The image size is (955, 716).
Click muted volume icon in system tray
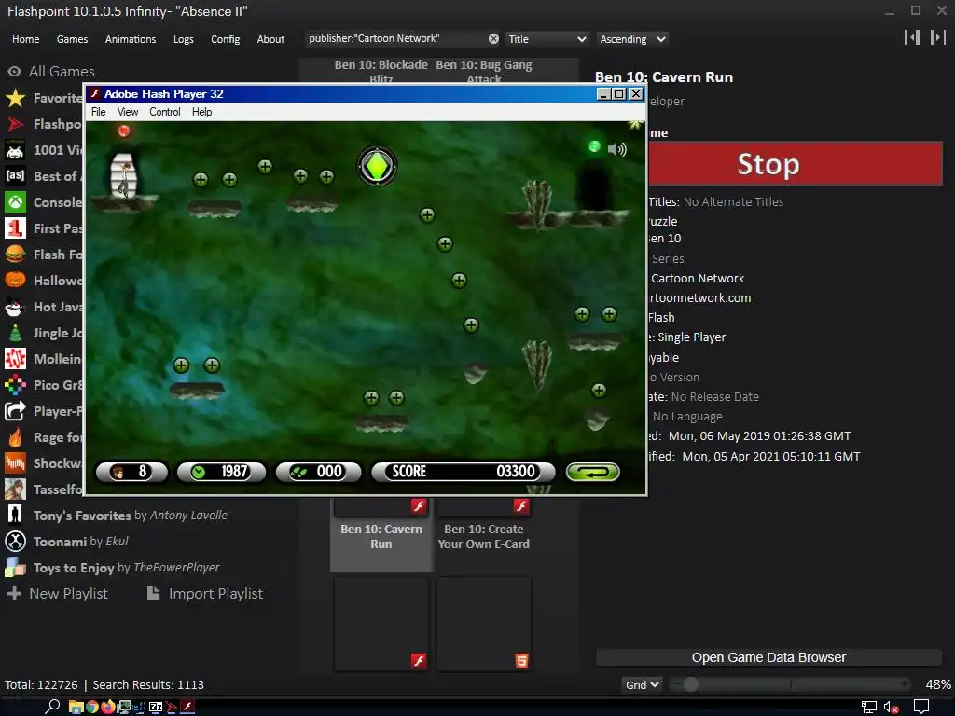[x=891, y=708]
